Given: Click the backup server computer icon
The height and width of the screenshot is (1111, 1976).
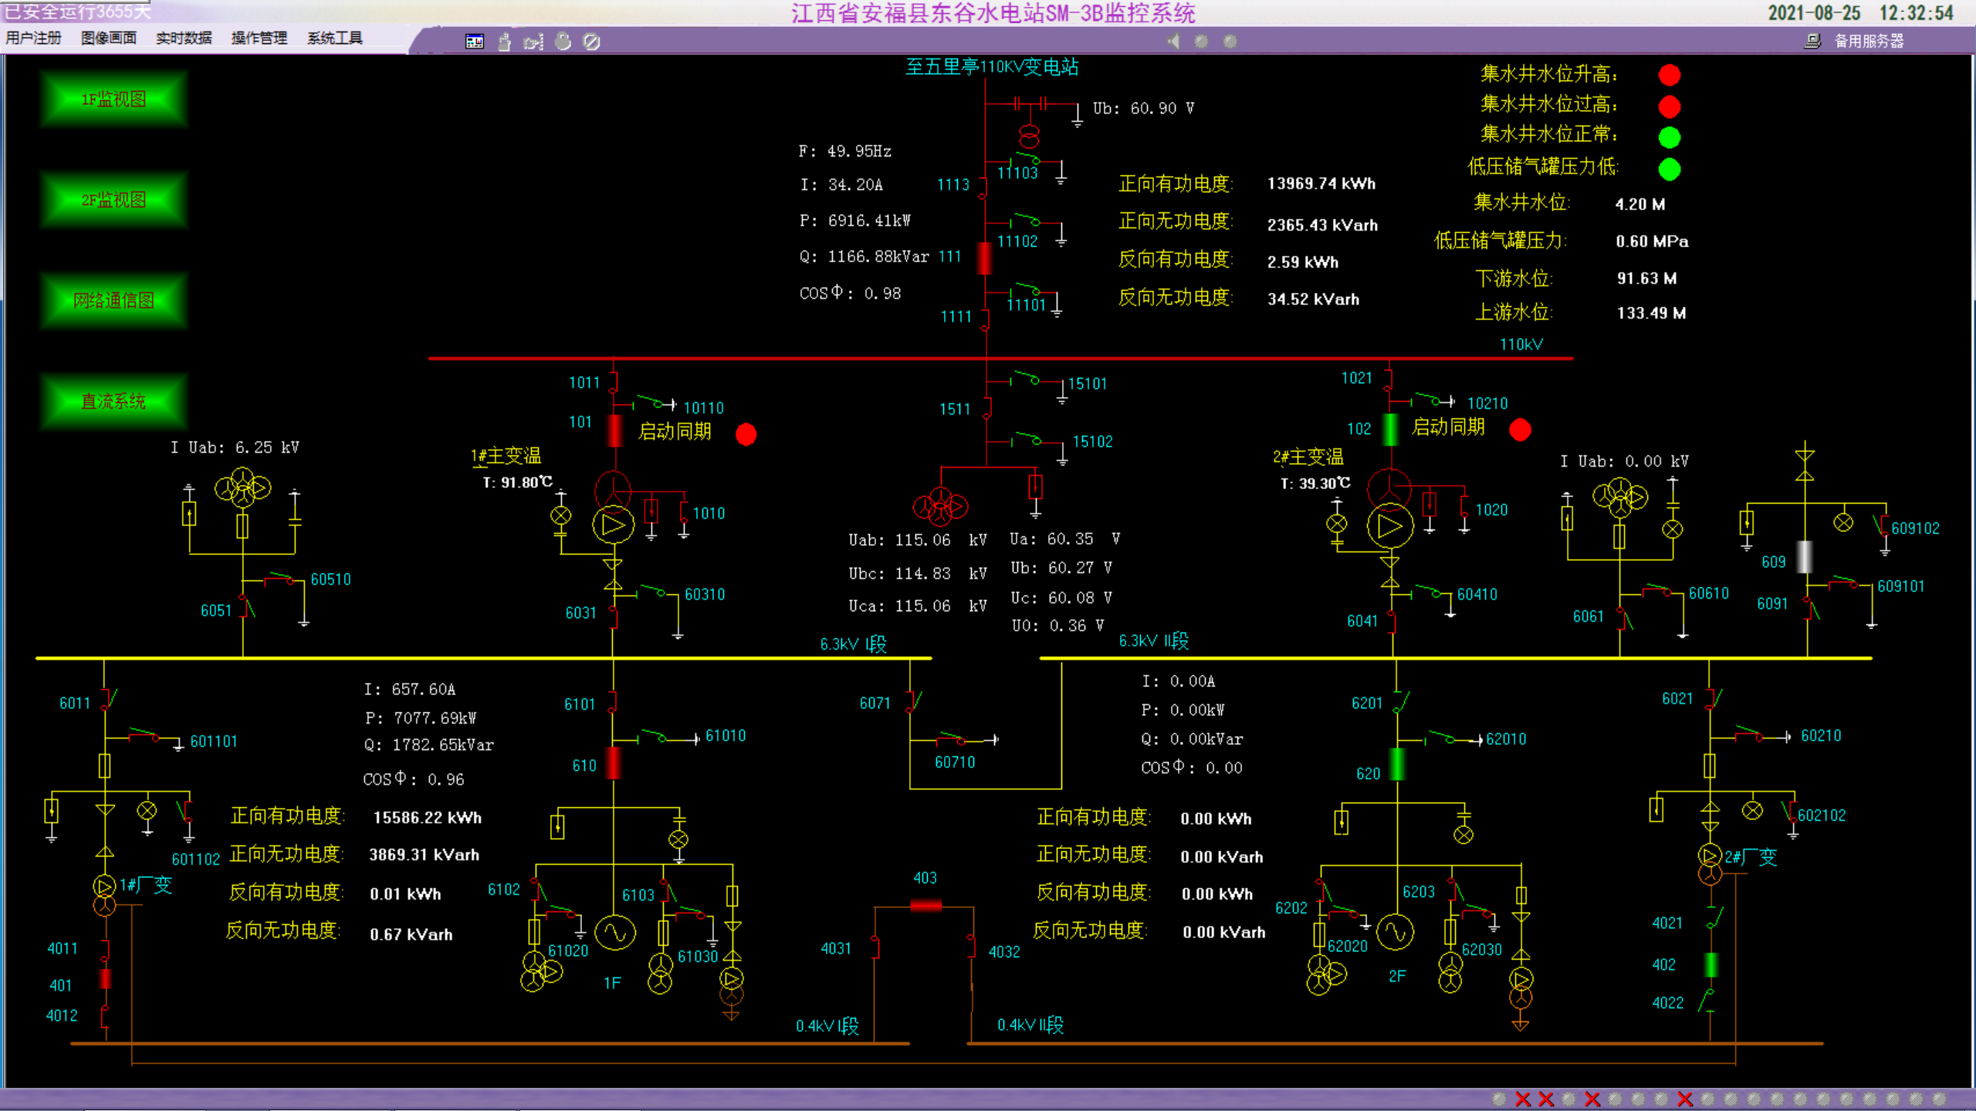Looking at the screenshot, I should coord(1812,42).
